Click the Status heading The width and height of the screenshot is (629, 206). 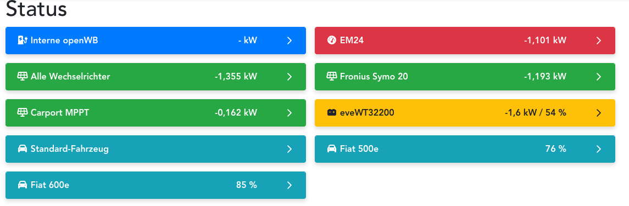[x=36, y=9]
